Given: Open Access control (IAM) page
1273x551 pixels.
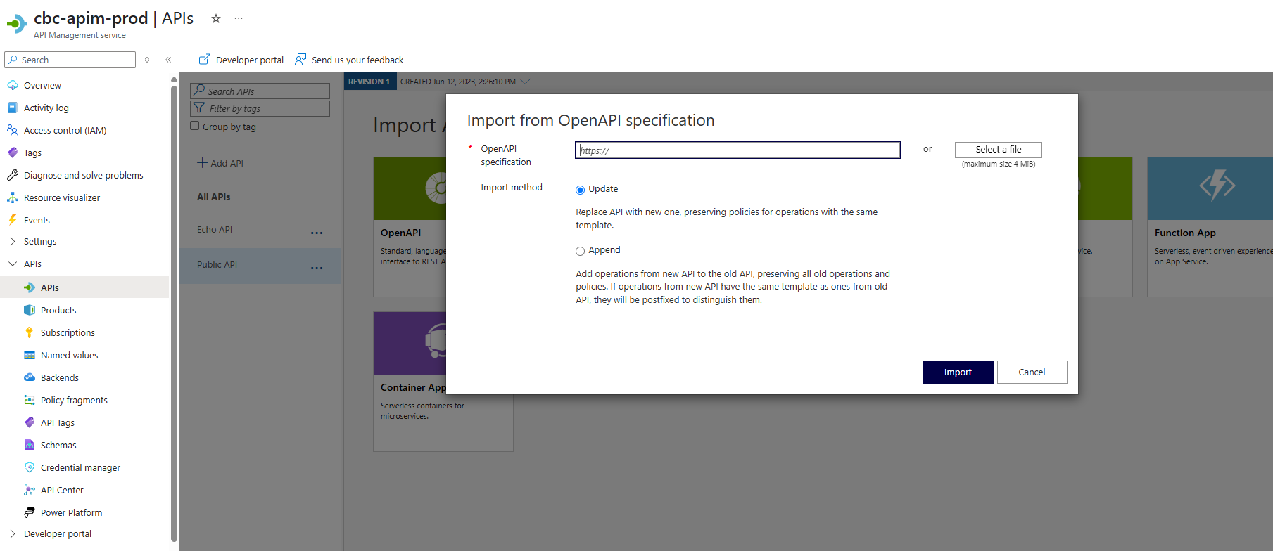Looking at the screenshot, I should point(65,130).
